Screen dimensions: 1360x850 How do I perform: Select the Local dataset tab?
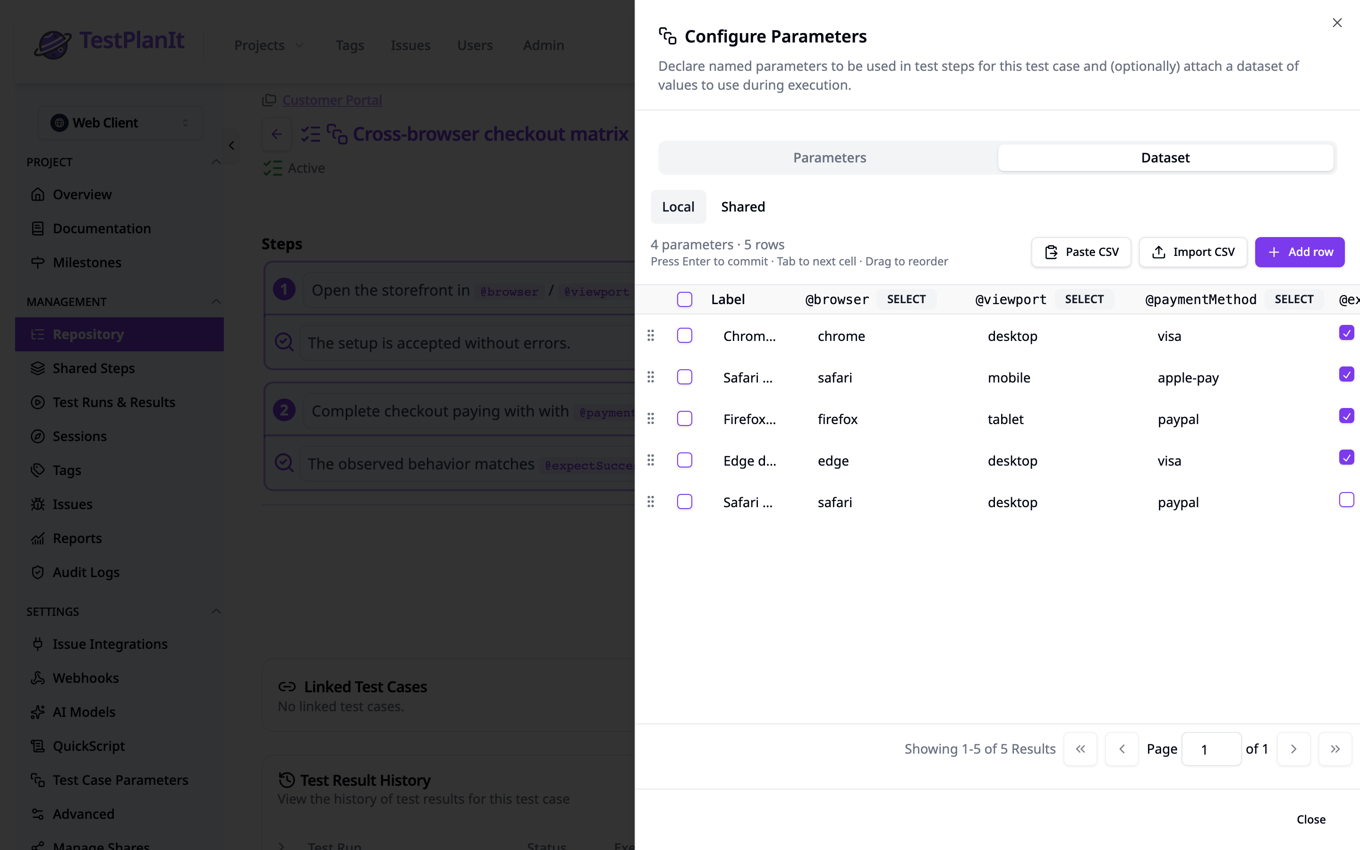[678, 207]
